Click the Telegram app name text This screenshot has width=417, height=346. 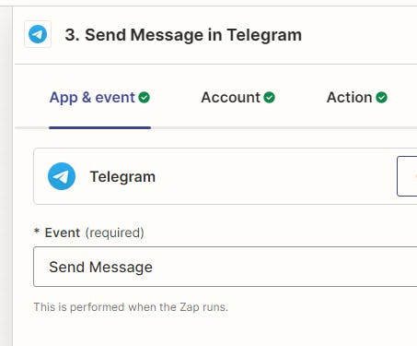[x=122, y=177]
